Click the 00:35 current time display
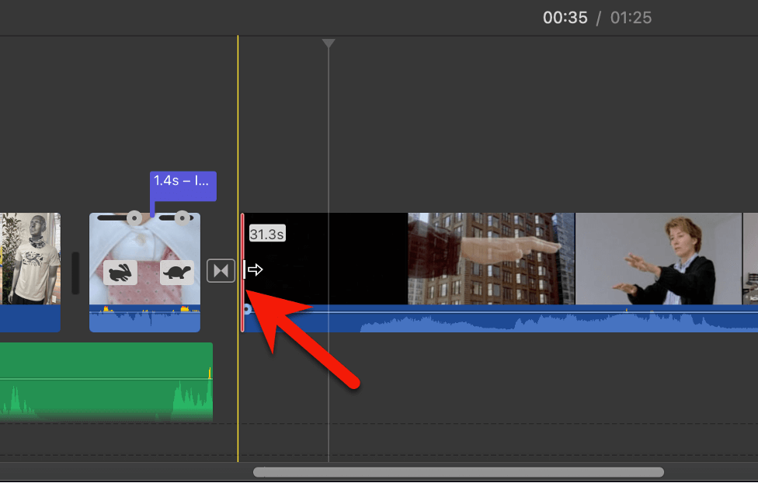This screenshot has height=483, width=758. (565, 18)
